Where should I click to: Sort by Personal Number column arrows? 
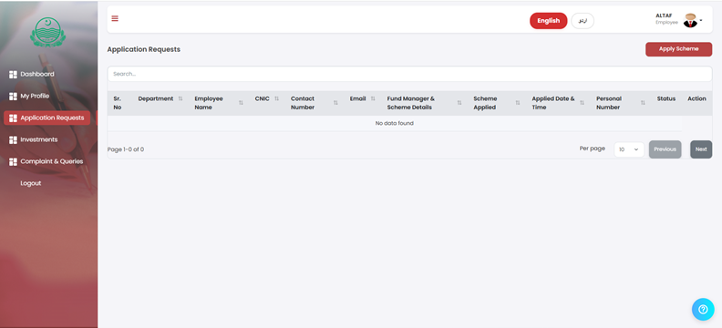[643, 103]
